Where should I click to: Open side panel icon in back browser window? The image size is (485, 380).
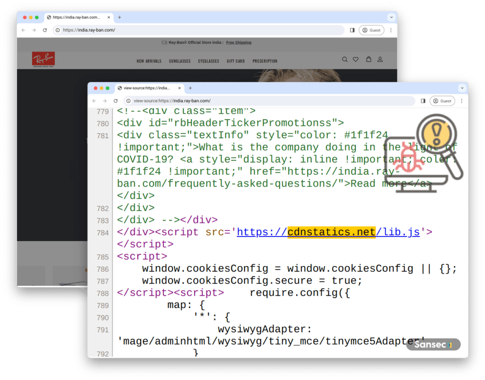click(x=352, y=30)
